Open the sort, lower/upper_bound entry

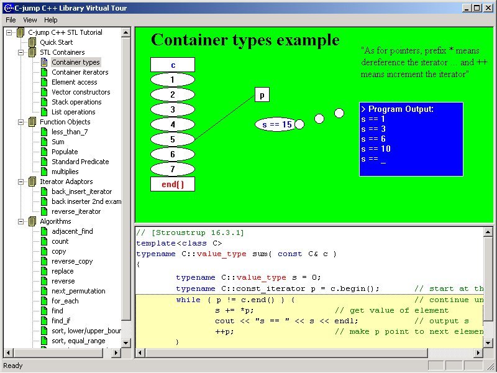point(86,331)
